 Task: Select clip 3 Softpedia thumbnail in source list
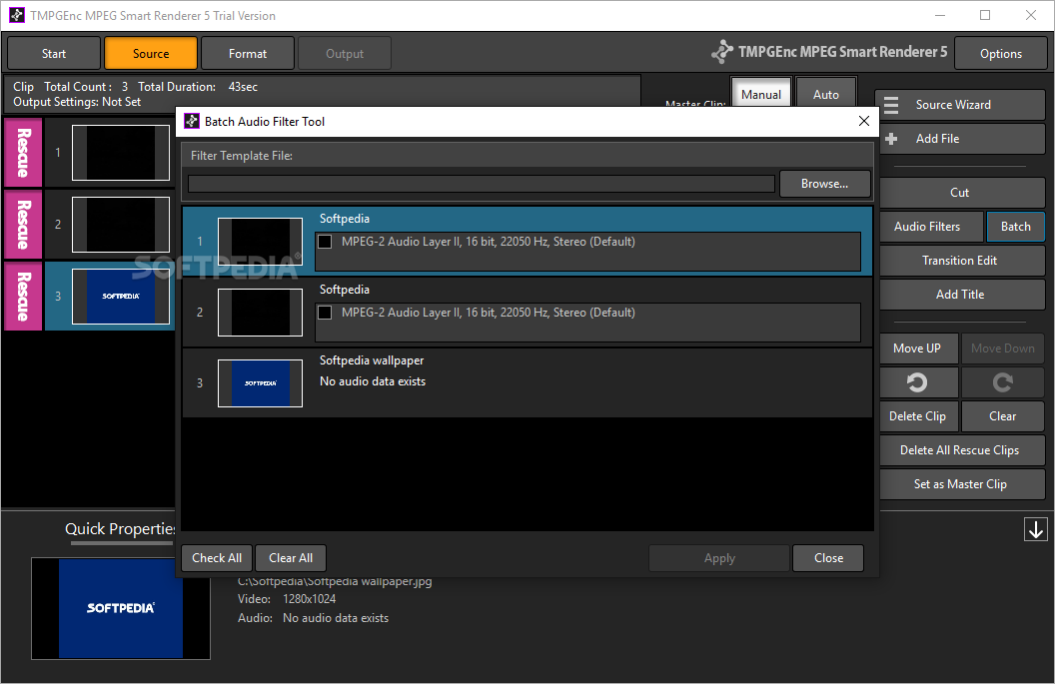(121, 297)
